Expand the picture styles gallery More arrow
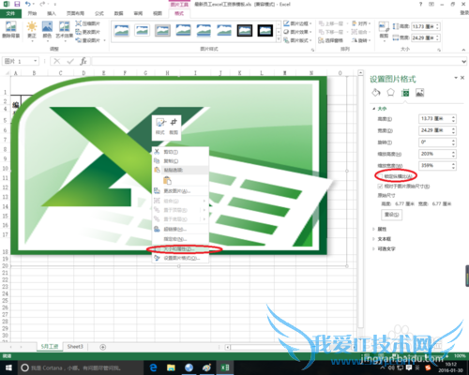The height and width of the screenshot is (375, 469). tap(279, 40)
